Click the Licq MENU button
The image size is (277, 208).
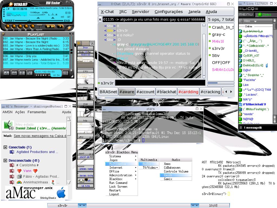[247, 15]
